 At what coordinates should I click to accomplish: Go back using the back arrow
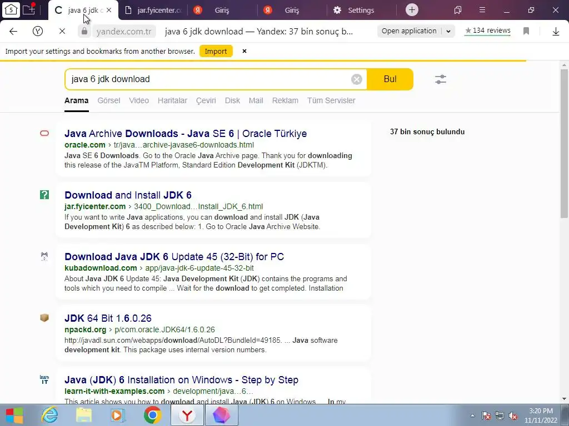pos(13,32)
